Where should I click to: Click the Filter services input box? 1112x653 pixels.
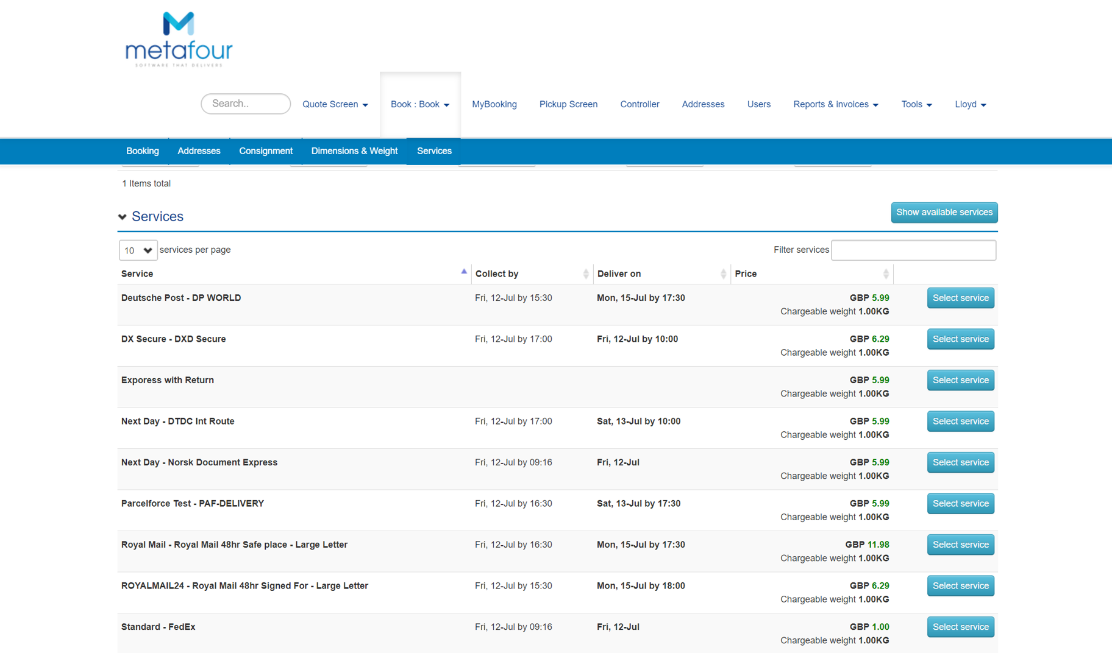913,250
